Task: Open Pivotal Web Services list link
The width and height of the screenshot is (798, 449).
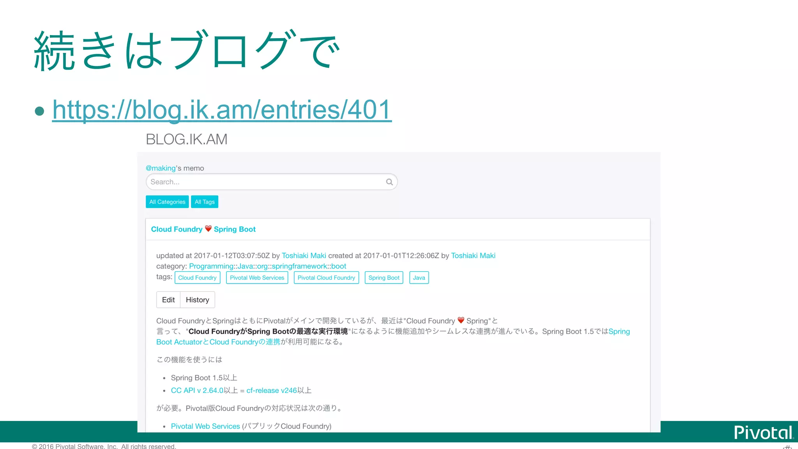Action: click(205, 426)
